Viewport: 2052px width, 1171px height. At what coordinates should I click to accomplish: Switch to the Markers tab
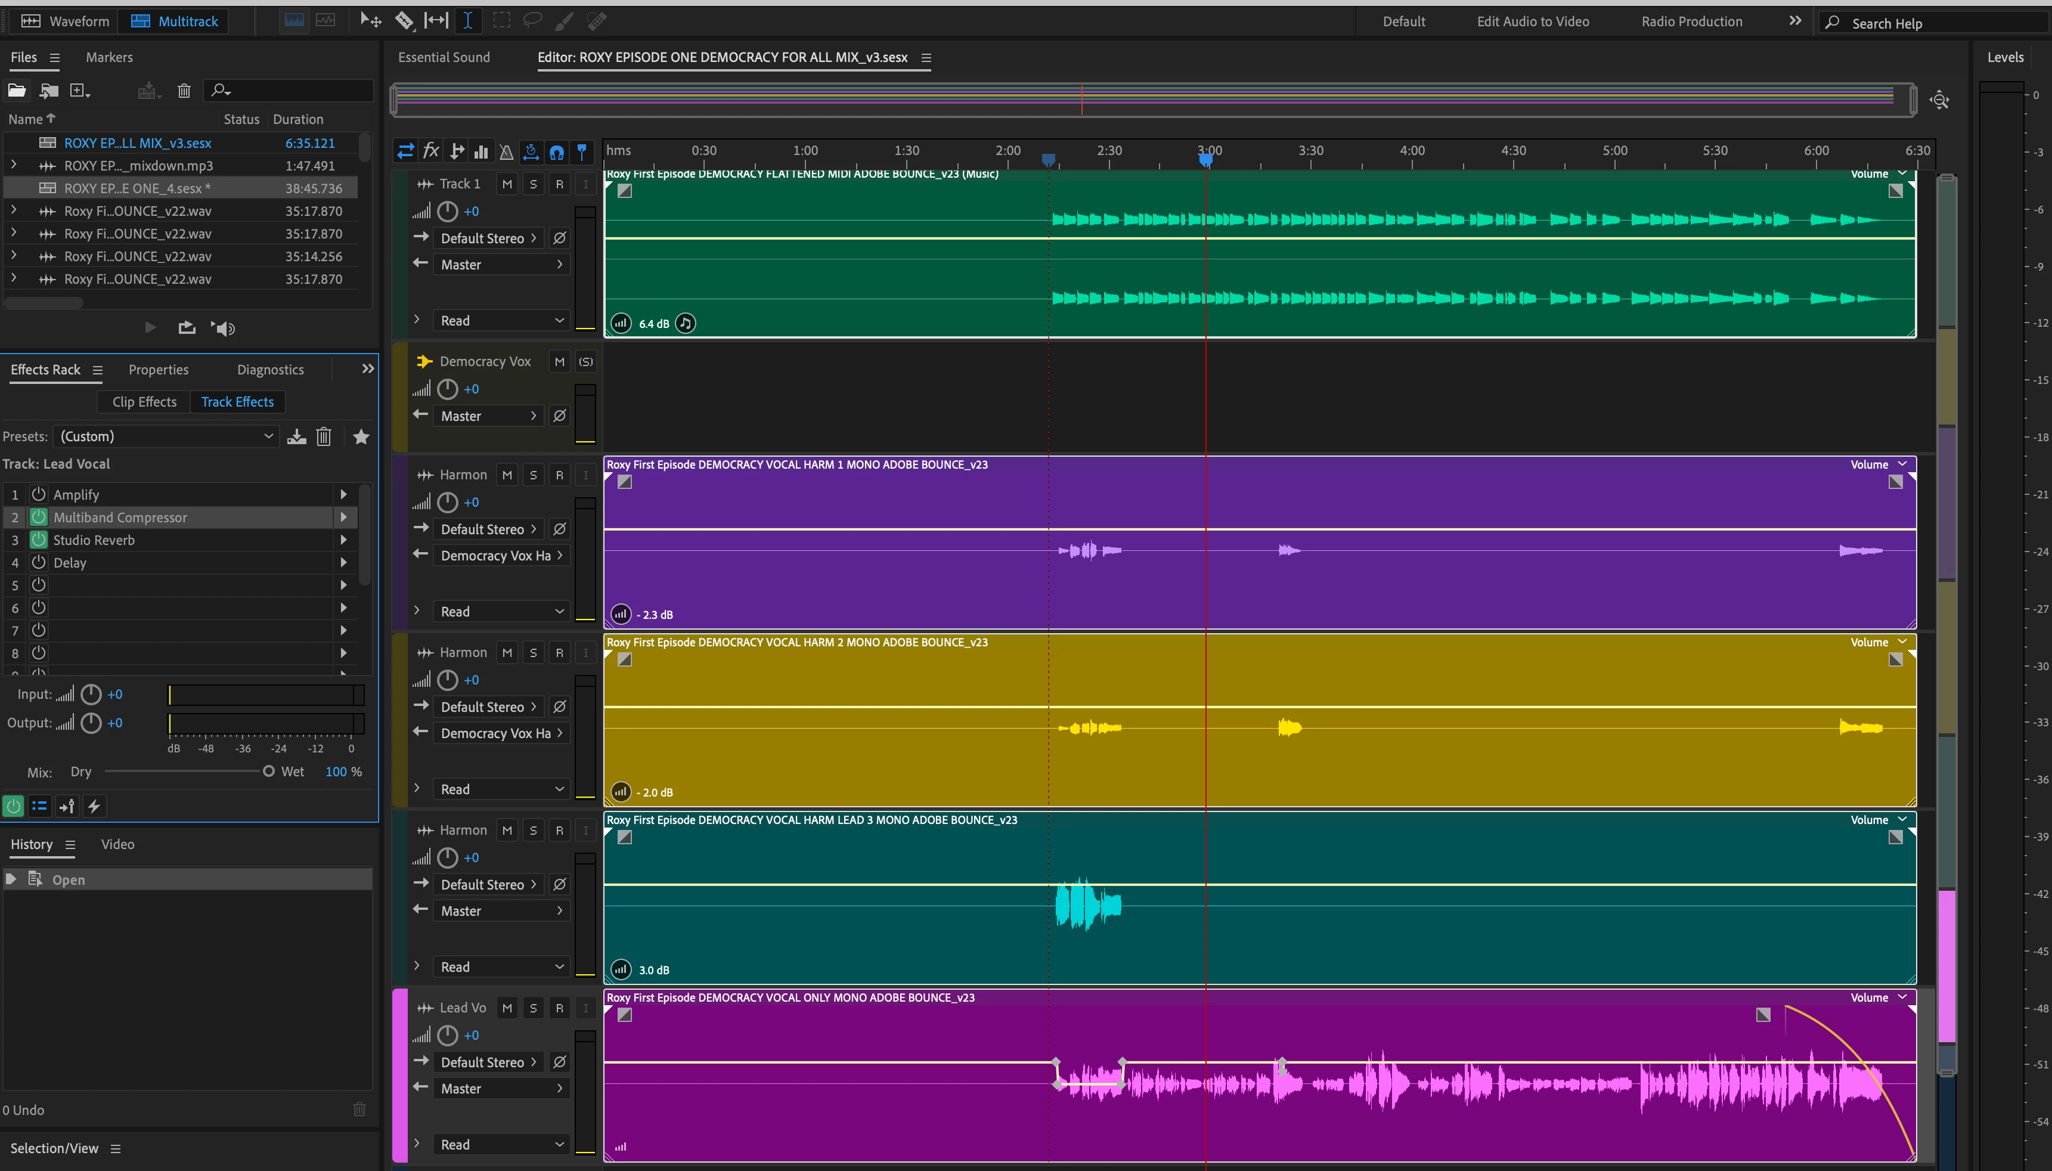(x=109, y=57)
